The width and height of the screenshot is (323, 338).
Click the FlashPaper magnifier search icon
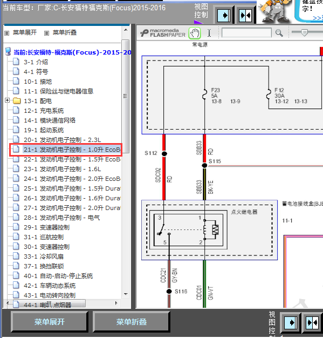tap(279, 33)
